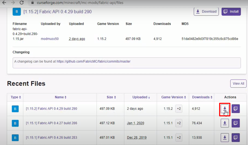The image size is (248, 145).
Task: Reload the page with the refresh icon
Action: tap(22, 3)
